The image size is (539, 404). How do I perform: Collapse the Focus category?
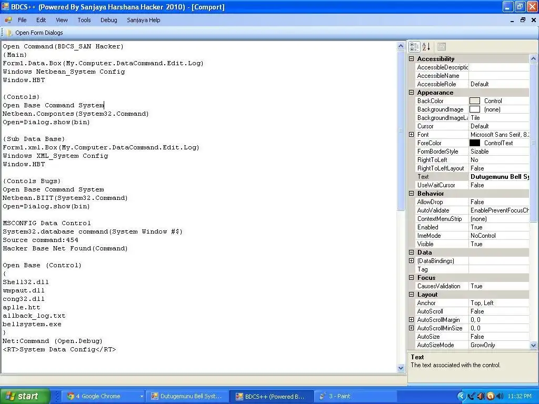[x=412, y=278]
